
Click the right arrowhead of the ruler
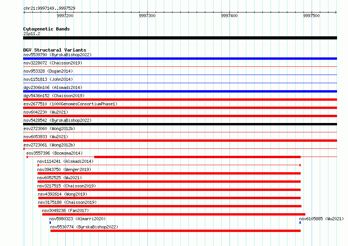click(x=336, y=12)
